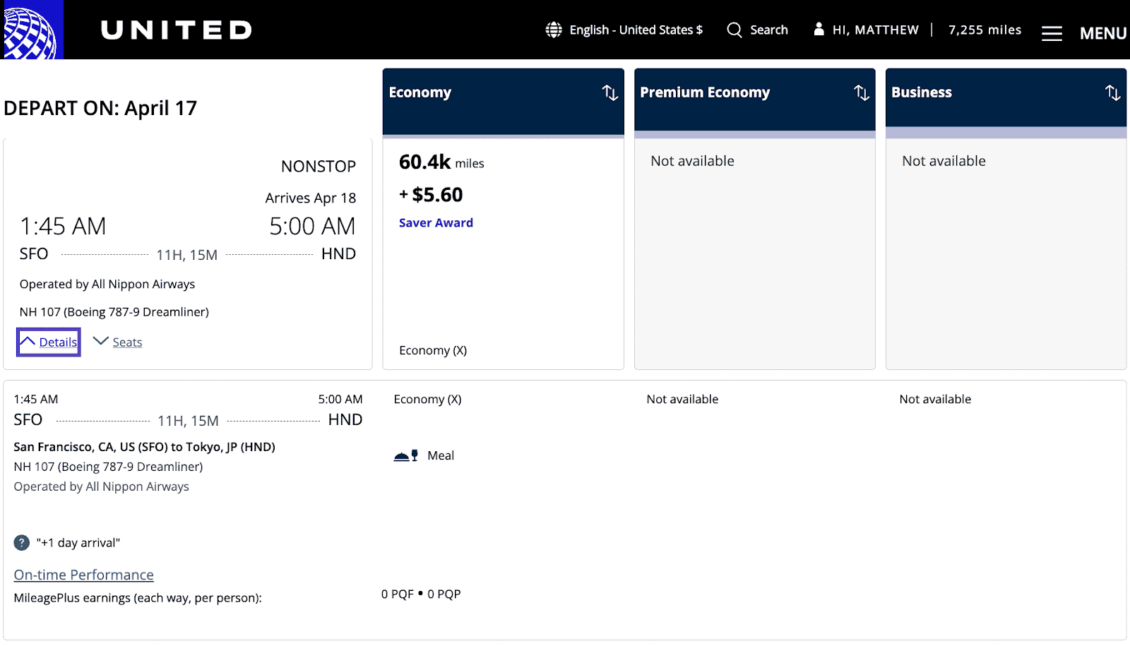1130x646 pixels.
Task: Click the user profile icon
Action: (x=819, y=29)
